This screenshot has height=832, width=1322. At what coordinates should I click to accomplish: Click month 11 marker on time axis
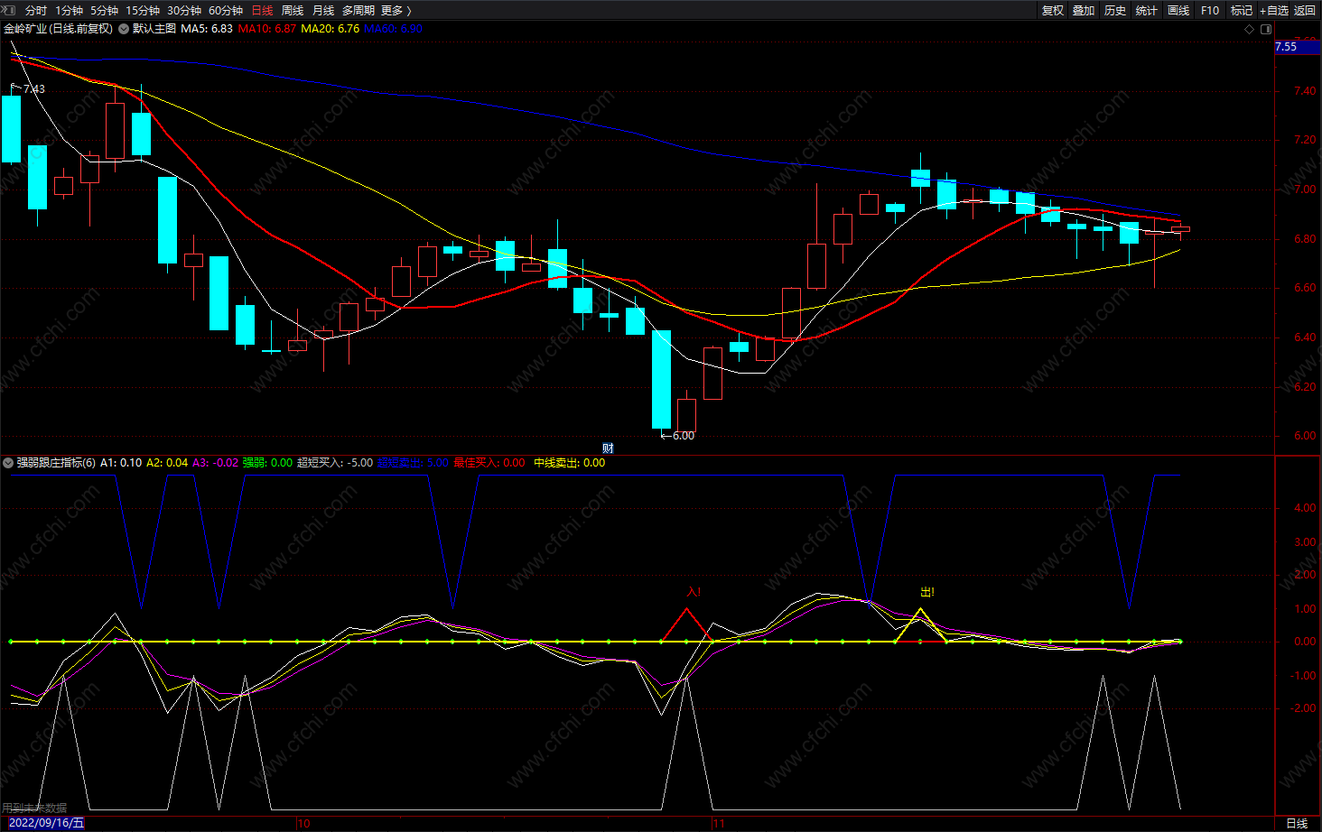pos(719,824)
